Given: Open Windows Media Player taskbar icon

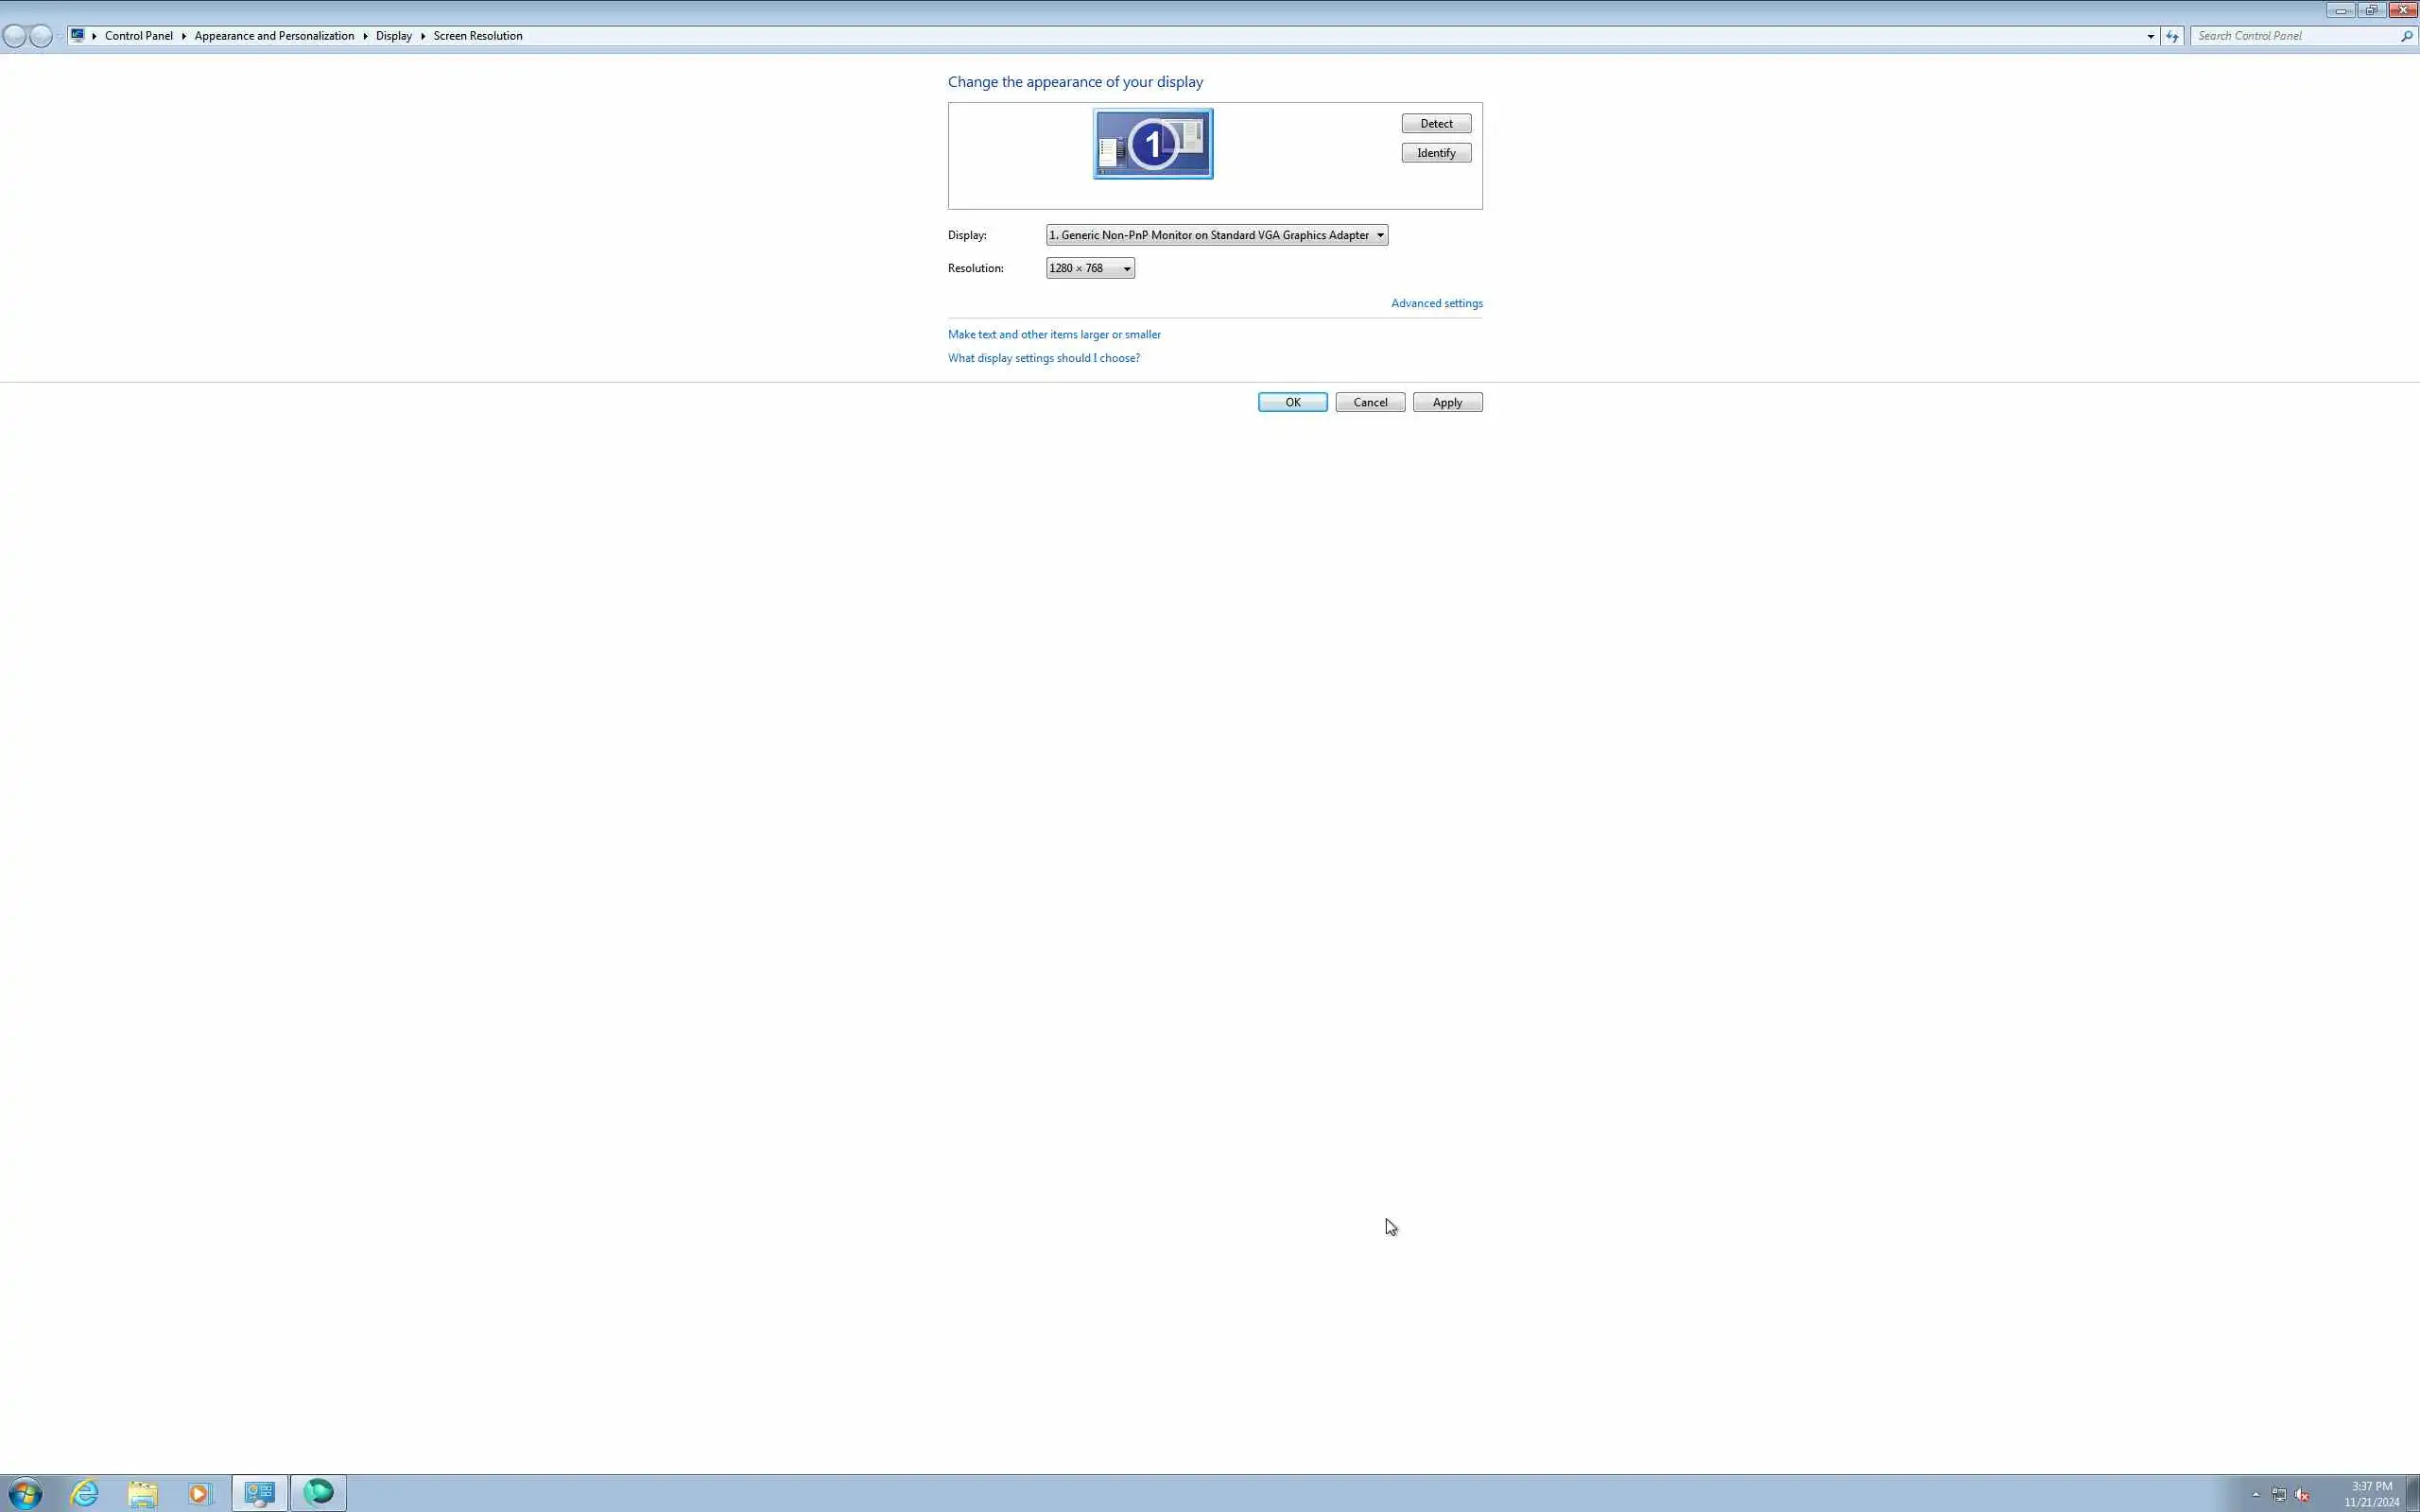Looking at the screenshot, I should pyautogui.click(x=200, y=1493).
